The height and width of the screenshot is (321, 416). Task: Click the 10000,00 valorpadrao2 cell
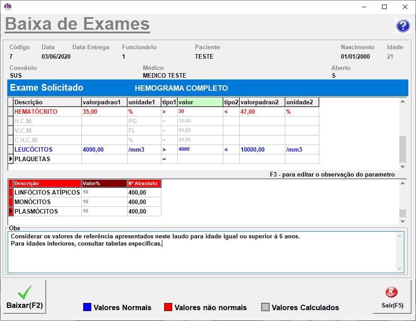(x=262, y=149)
